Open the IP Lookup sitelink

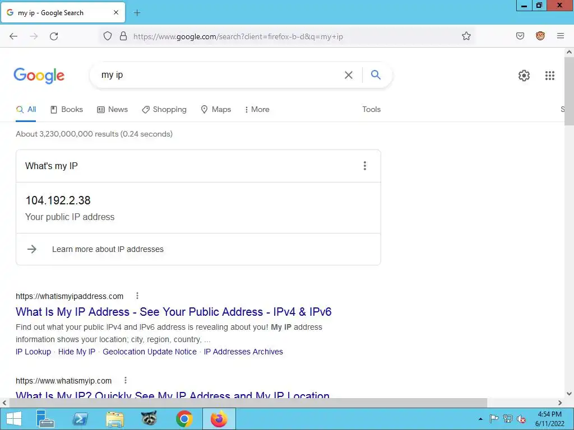coord(33,352)
